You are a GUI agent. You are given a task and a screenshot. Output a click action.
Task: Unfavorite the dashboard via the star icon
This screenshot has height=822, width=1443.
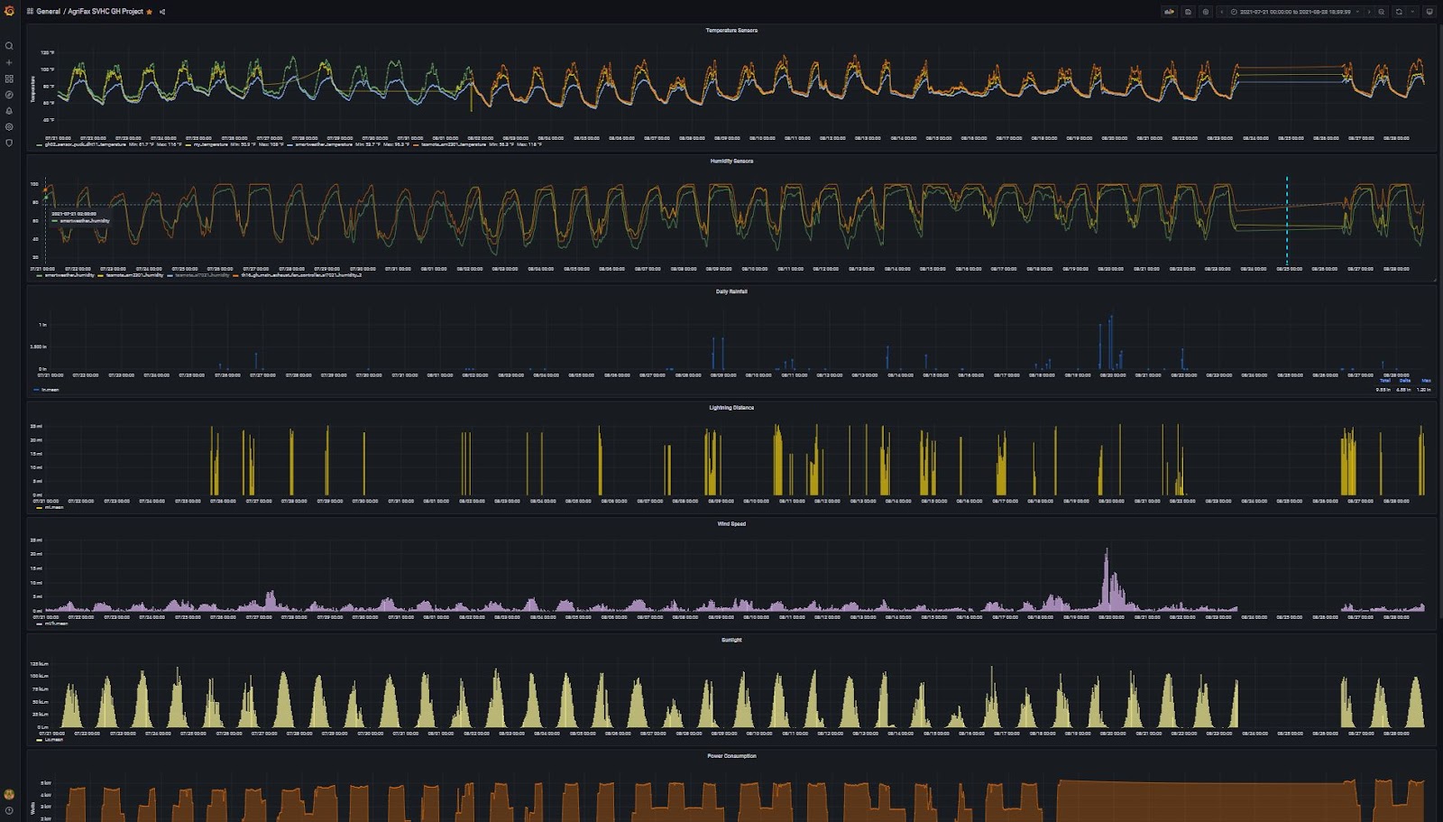click(150, 13)
